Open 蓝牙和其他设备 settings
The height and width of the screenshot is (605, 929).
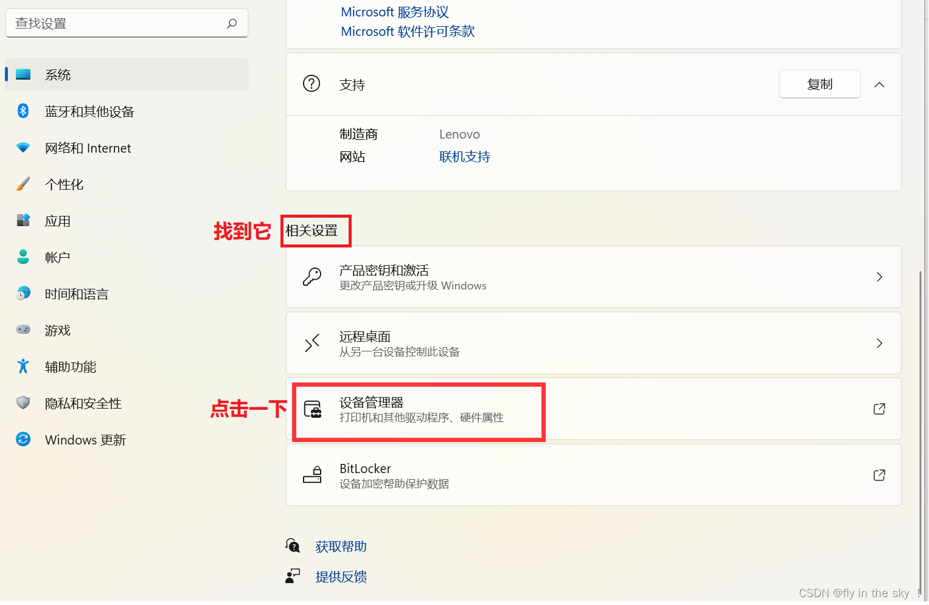pos(127,111)
